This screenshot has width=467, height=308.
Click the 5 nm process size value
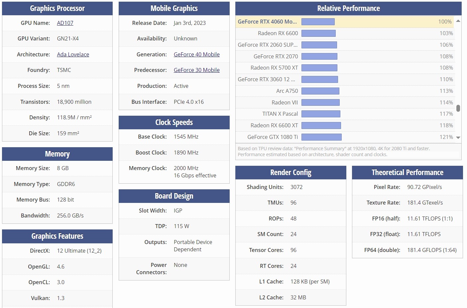(63, 86)
